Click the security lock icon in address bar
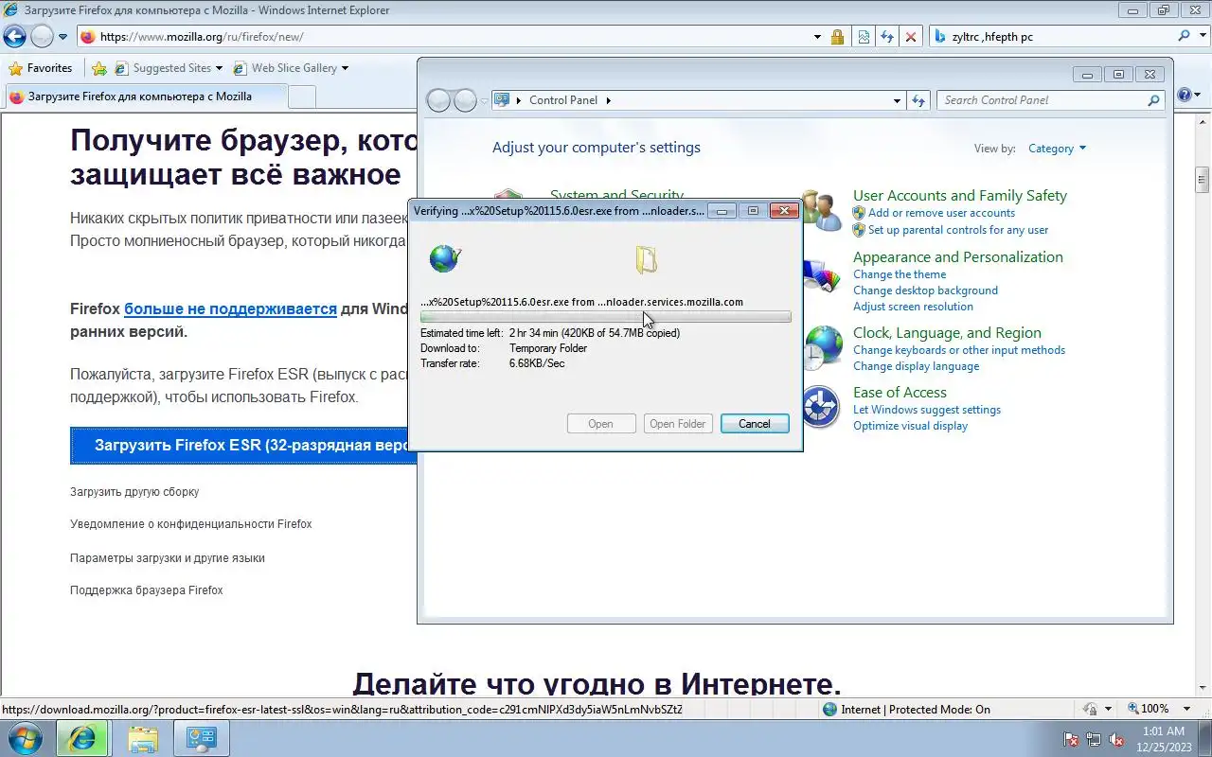The width and height of the screenshot is (1212, 757). [837, 37]
